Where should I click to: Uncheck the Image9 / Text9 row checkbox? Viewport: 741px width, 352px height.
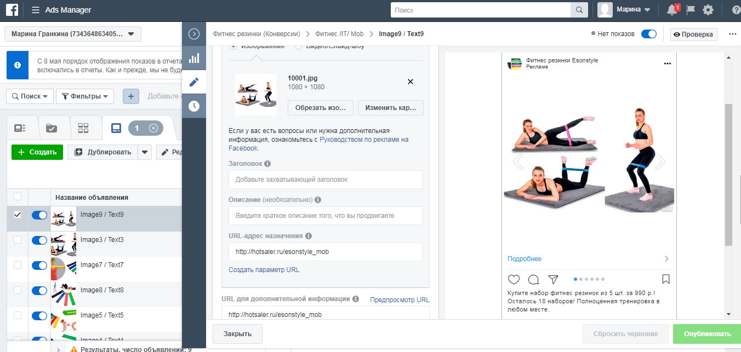point(18,215)
